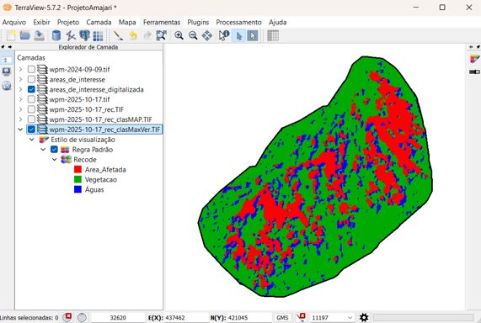
Task: Select the Zoom In tool
Action: click(x=179, y=35)
